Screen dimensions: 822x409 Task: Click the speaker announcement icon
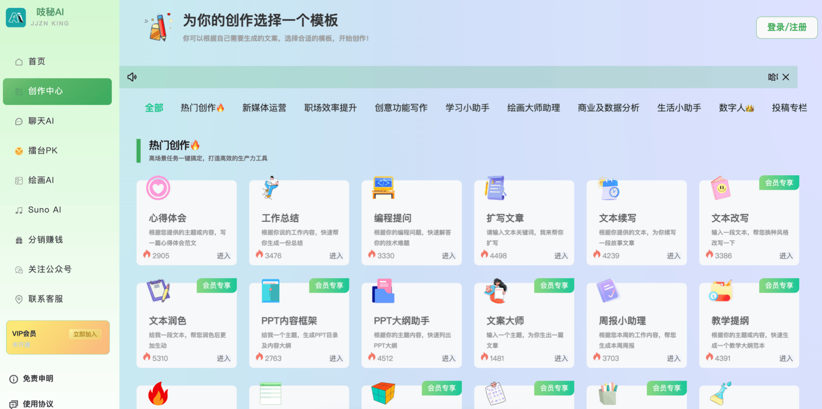pyautogui.click(x=132, y=77)
